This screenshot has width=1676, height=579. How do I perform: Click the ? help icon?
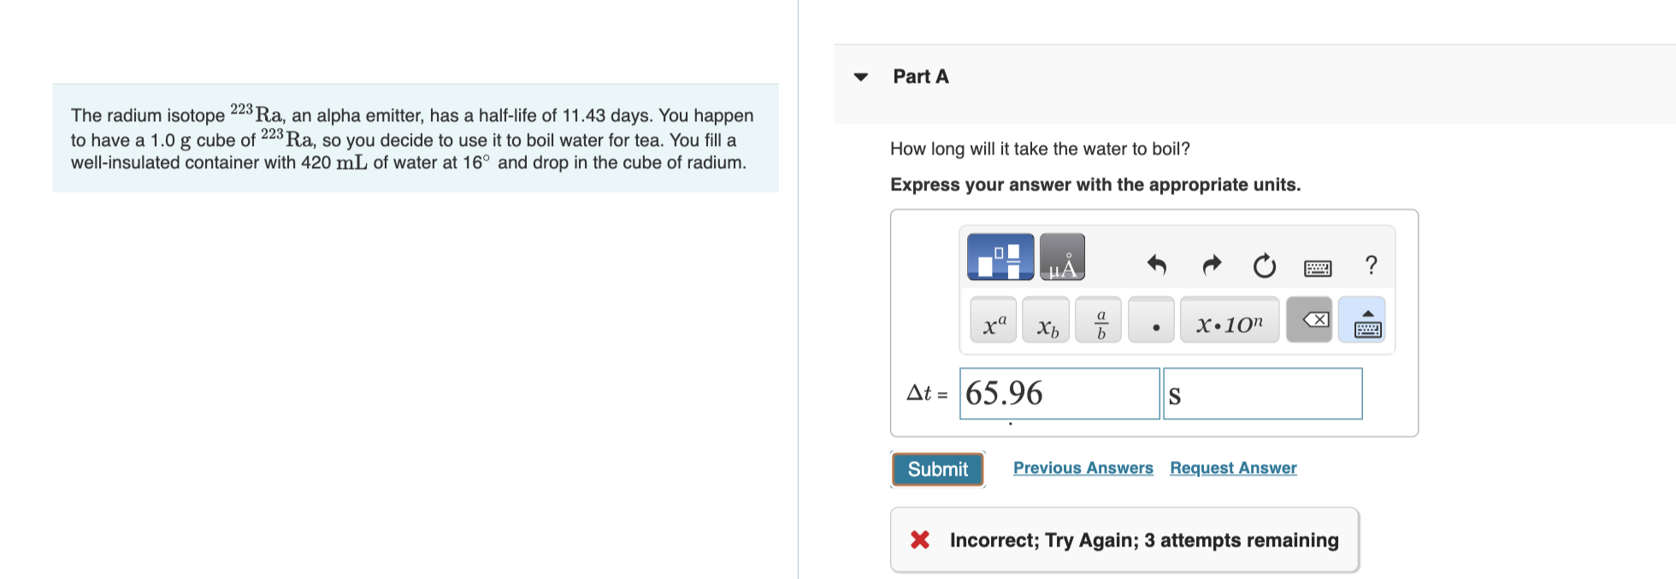coord(1371,266)
